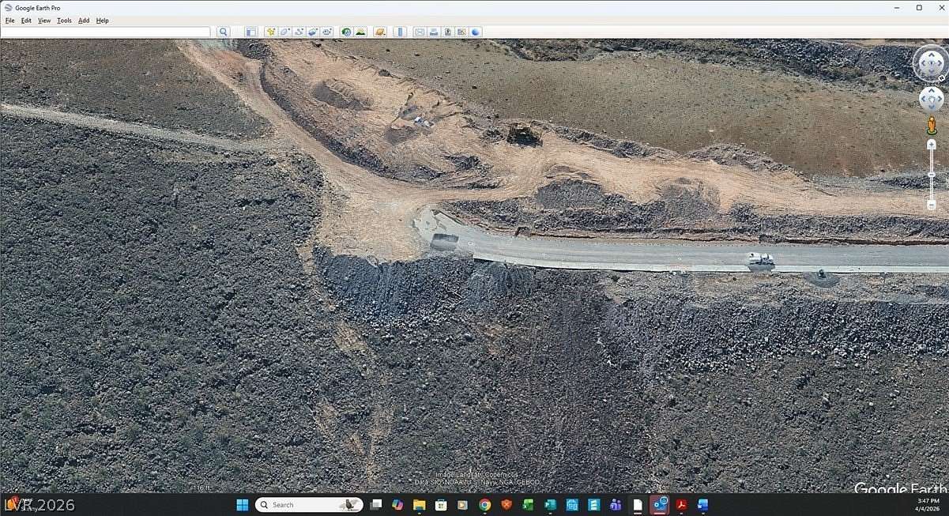Open the planet selection dropdown
Image resolution: width=949 pixels, height=516 pixels.
tap(380, 31)
